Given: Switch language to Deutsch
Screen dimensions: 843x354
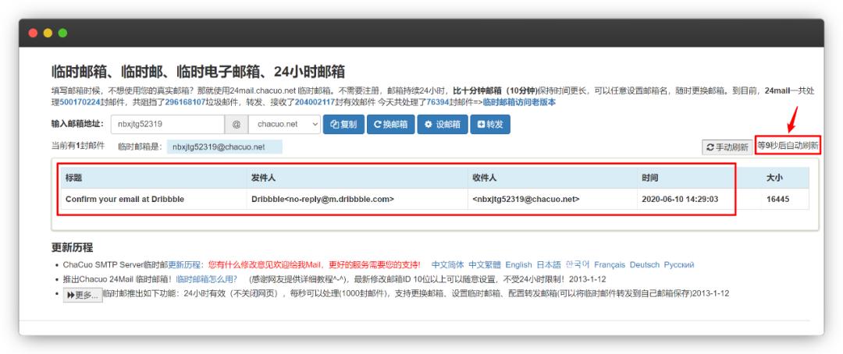Looking at the screenshot, I should tap(645, 265).
